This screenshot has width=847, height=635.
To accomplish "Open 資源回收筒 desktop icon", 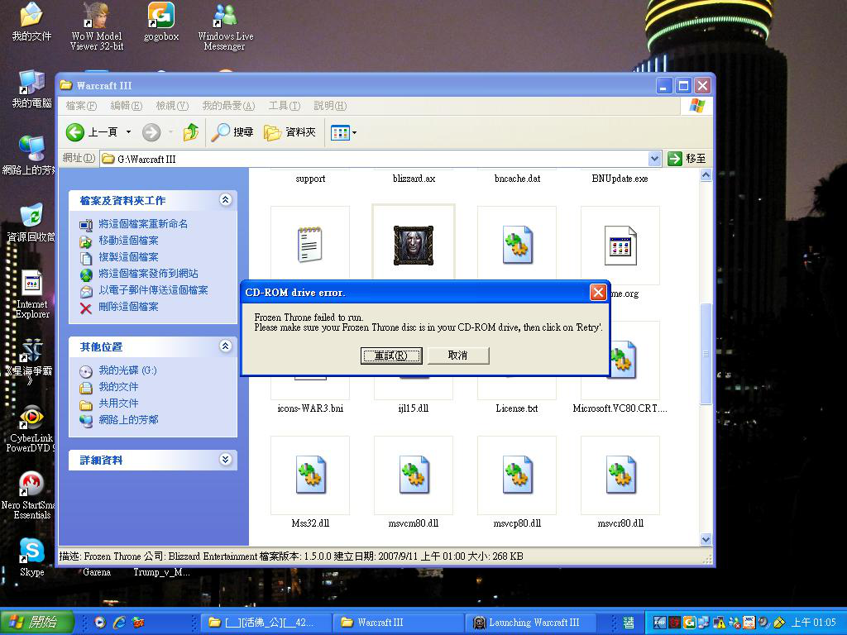I will pyautogui.click(x=31, y=222).
